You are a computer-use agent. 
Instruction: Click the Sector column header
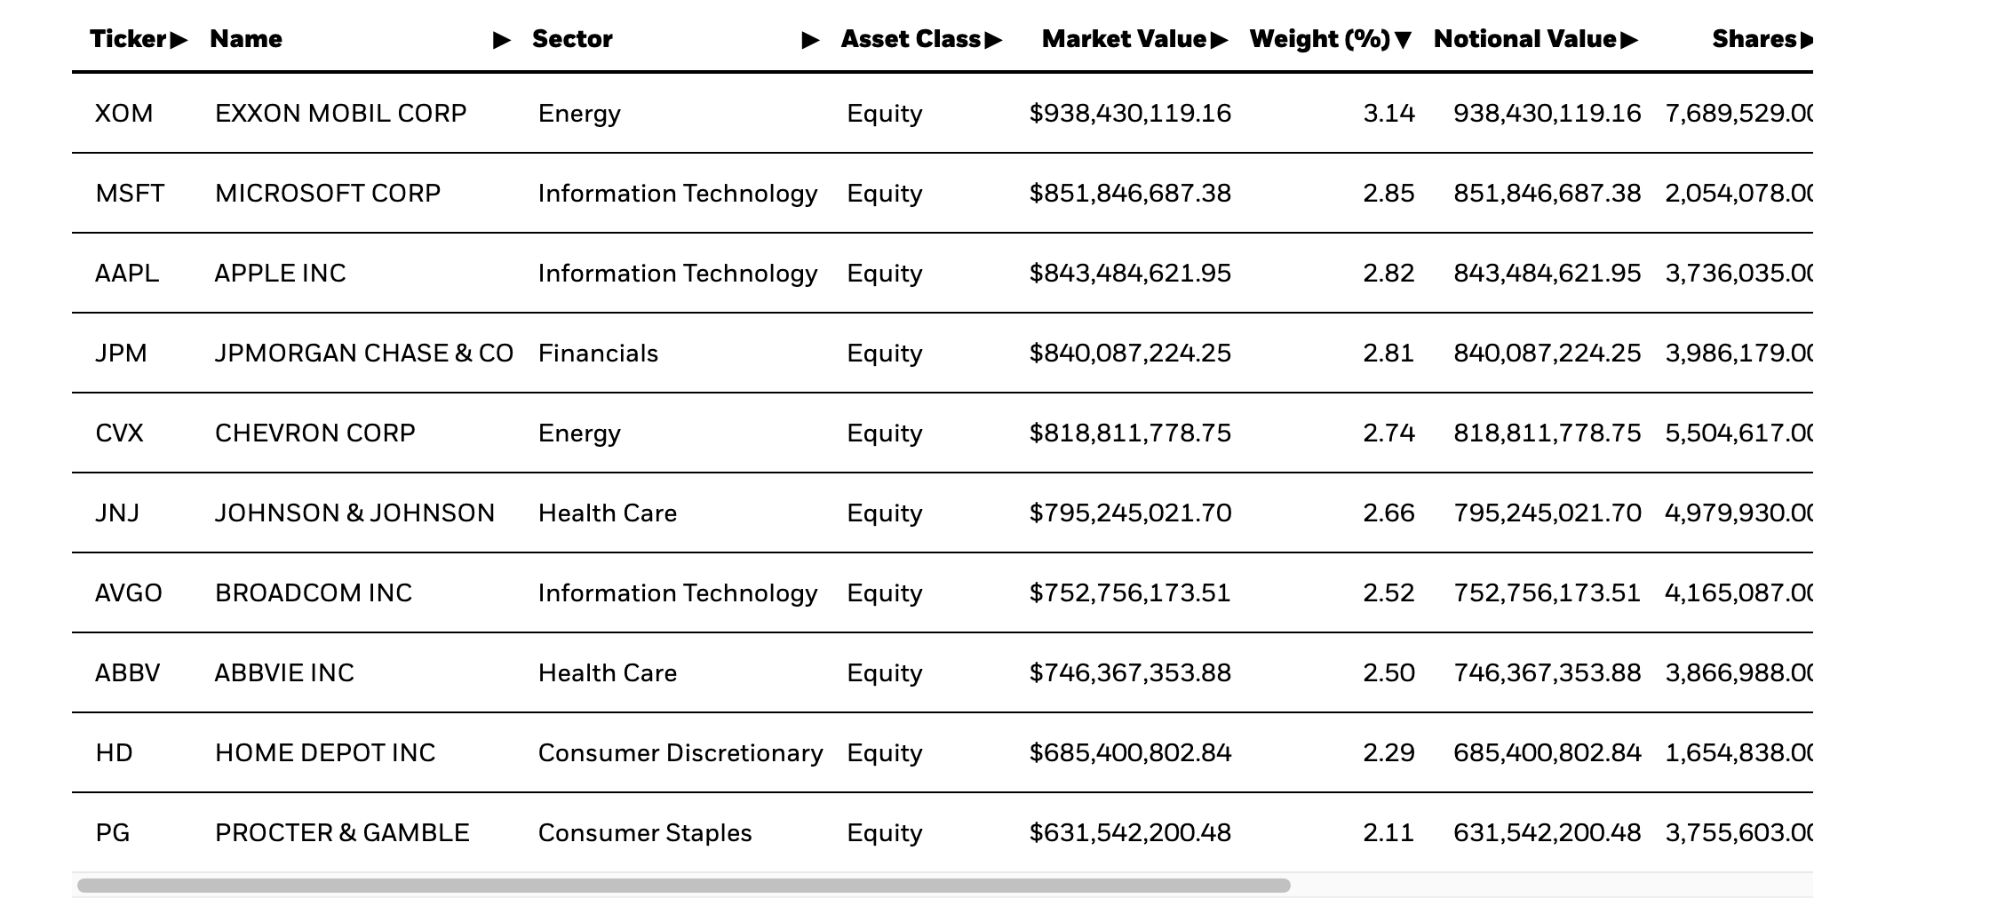[571, 39]
